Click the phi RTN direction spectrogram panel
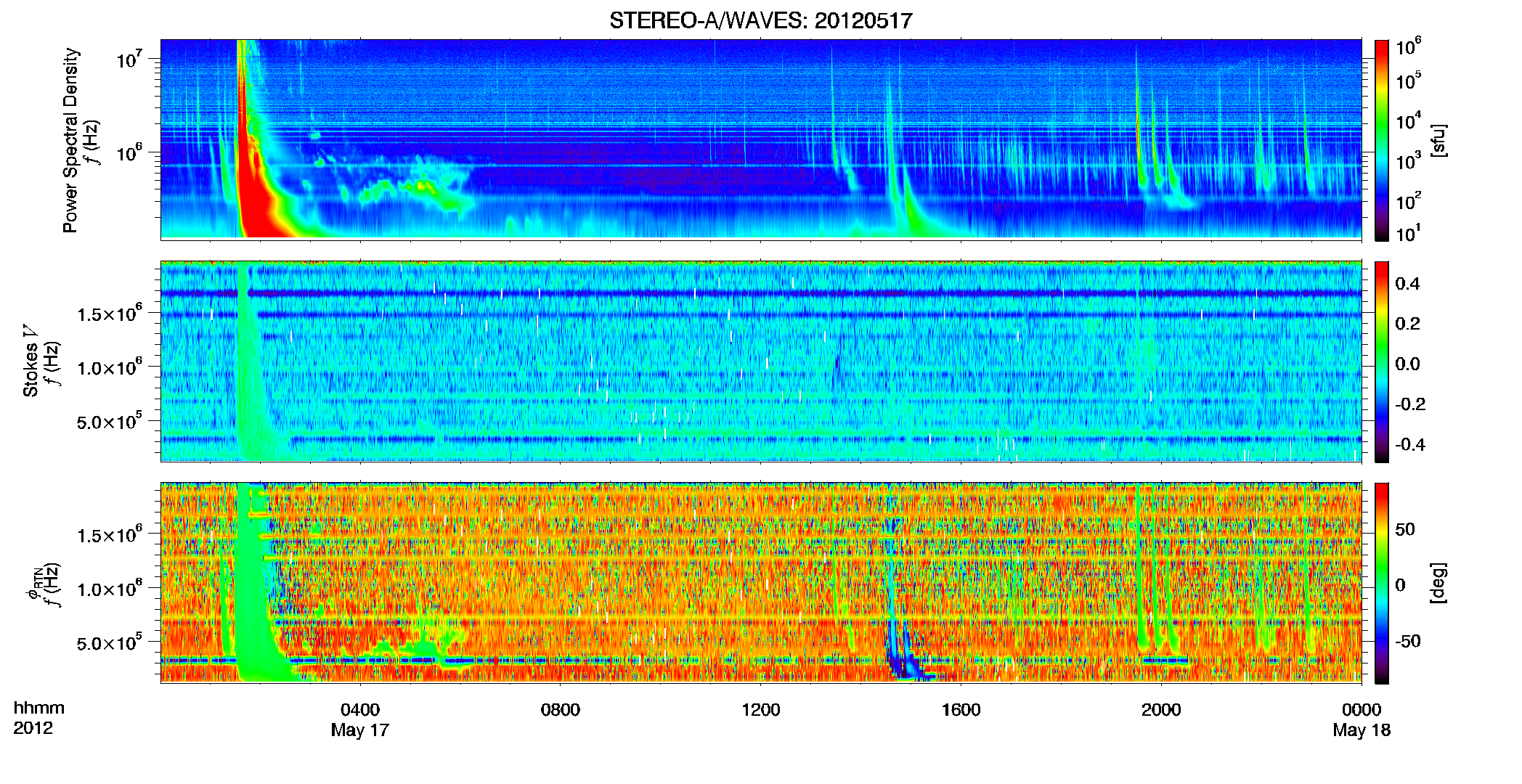 click(x=761, y=582)
